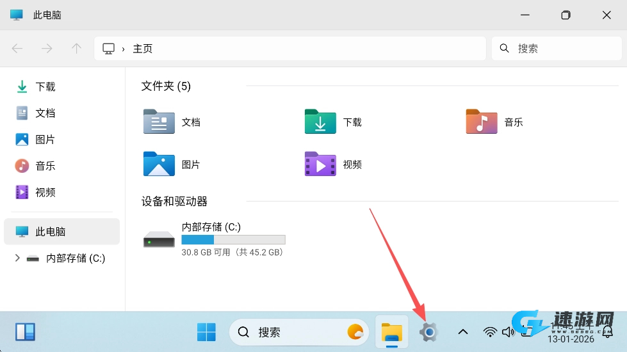Select the 内部存储 (C:) drive icon

159,239
